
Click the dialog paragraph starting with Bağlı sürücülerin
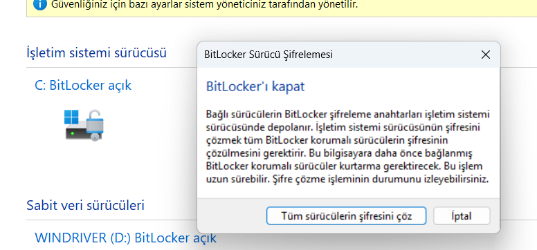[347, 146]
